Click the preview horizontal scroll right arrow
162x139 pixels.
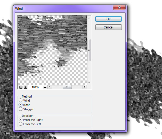coord(85,87)
